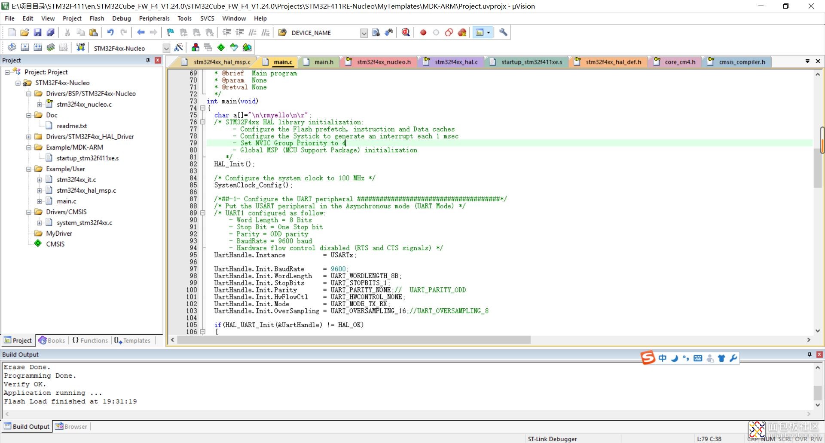The image size is (825, 443).
Task: Open Options for Target with the magic wand icon
Action: (179, 47)
